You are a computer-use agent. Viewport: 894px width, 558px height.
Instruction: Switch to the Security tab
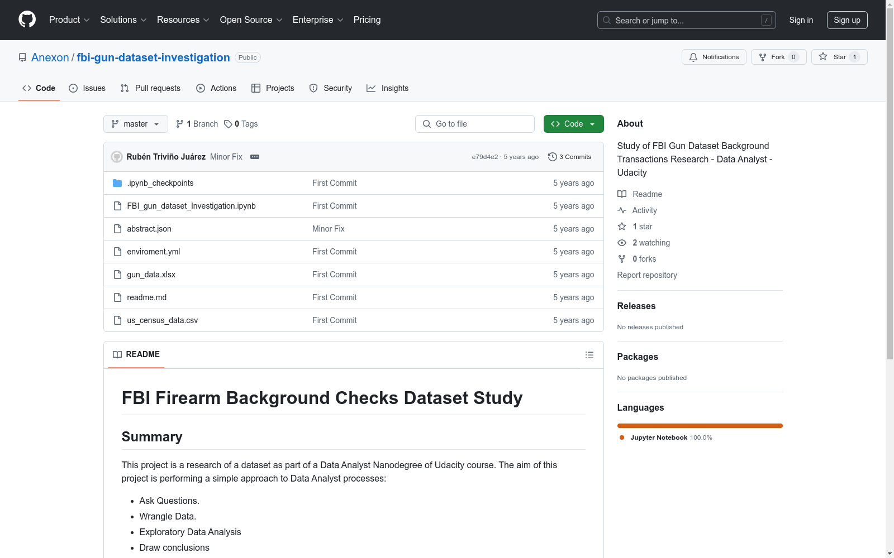click(x=331, y=88)
